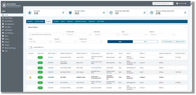The height and width of the screenshot is (95, 196).
Task: Open the Current Location dropdown
Action: click(79, 34)
